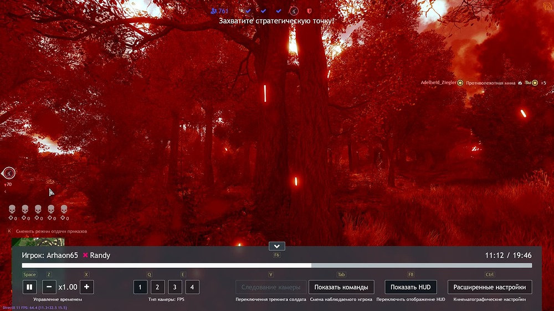Image resolution: width=554 pixels, height=311 pixels.
Task: Click Показать команды button
Action: pos(341,287)
